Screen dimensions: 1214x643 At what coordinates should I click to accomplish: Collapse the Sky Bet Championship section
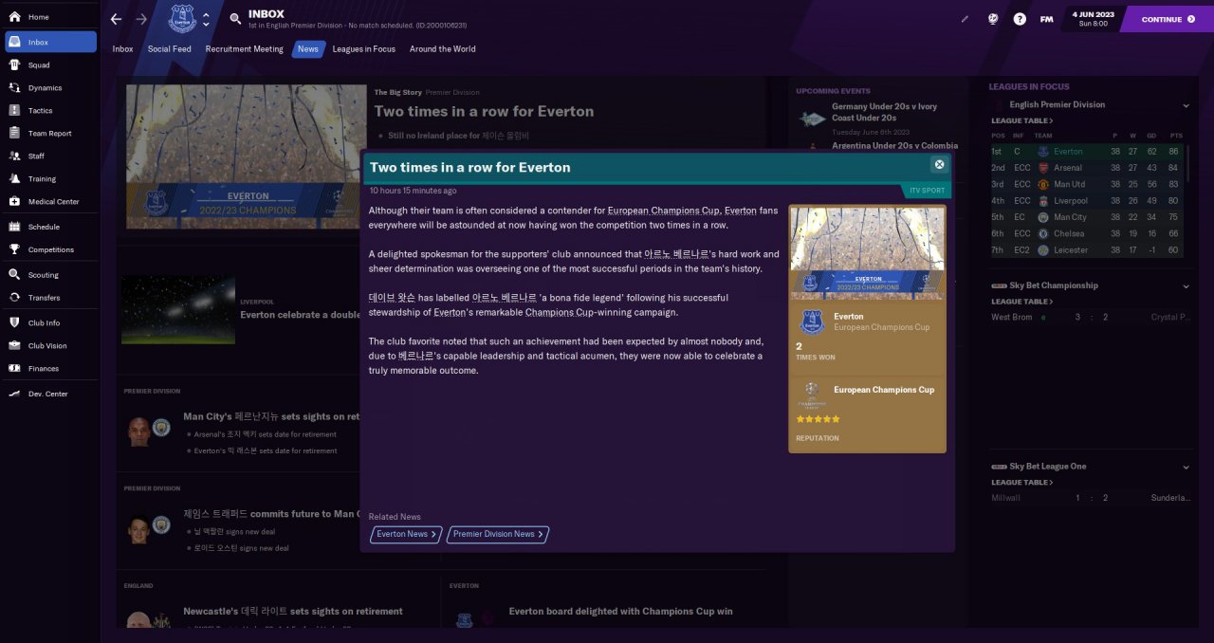click(x=1186, y=286)
